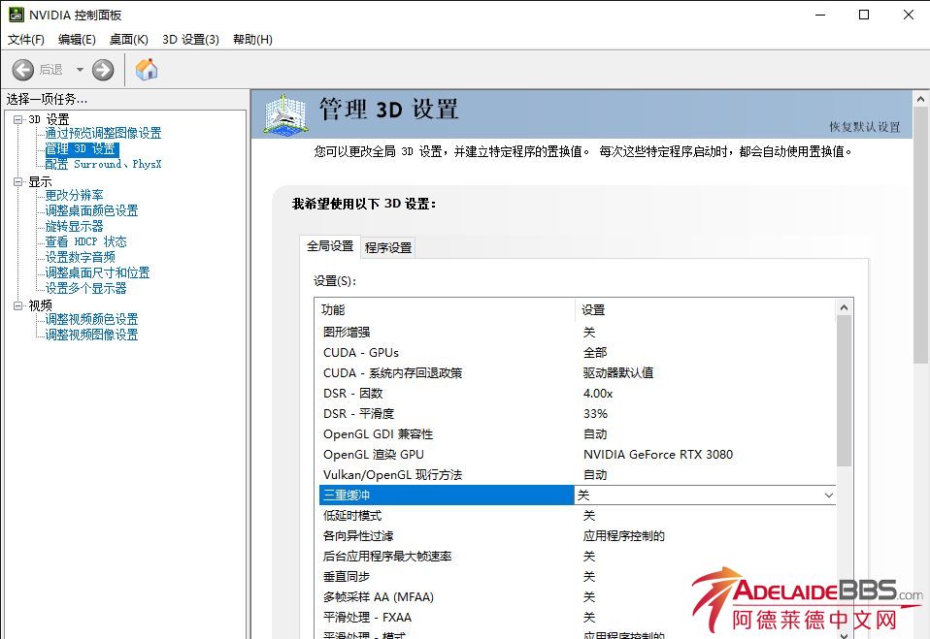Collapse the 显示 tree node
The width and height of the screenshot is (930, 639).
pyautogui.click(x=17, y=181)
